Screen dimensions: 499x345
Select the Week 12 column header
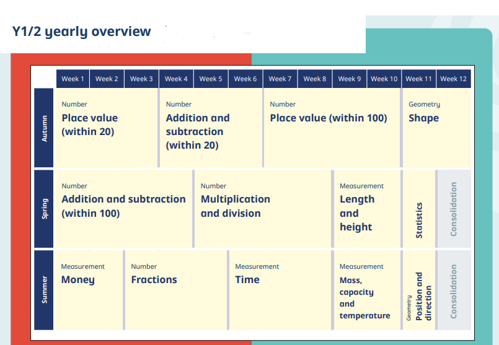[x=454, y=79]
